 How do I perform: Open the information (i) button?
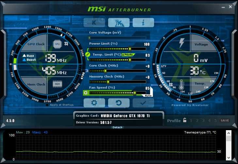pos(143,22)
